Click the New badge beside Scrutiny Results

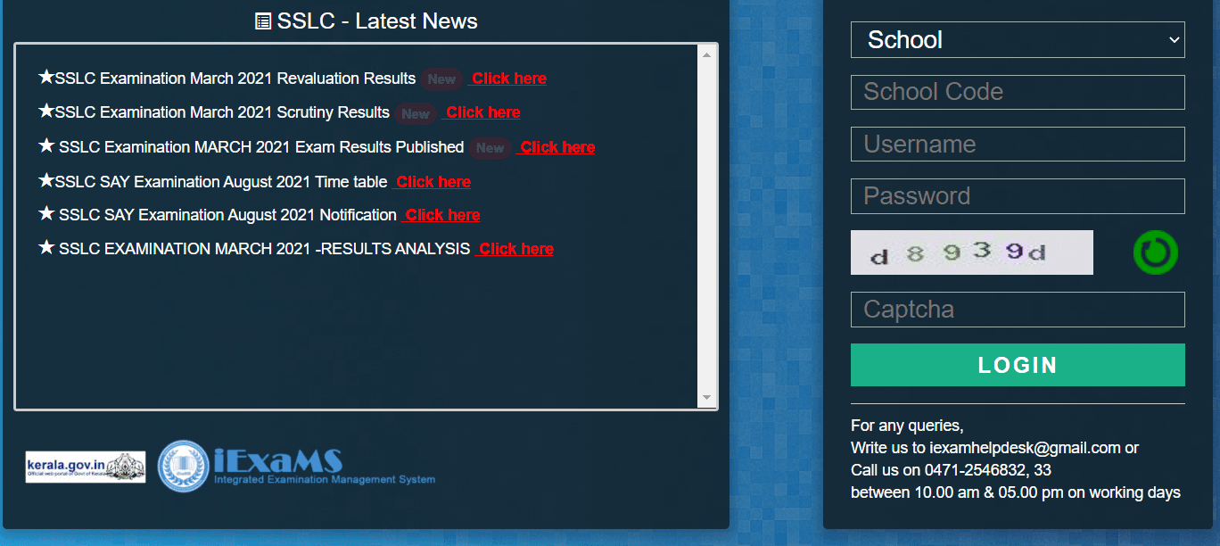pos(416,113)
